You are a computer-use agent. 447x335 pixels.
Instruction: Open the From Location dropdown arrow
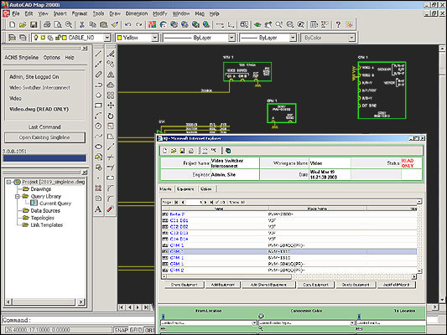(x=254, y=323)
